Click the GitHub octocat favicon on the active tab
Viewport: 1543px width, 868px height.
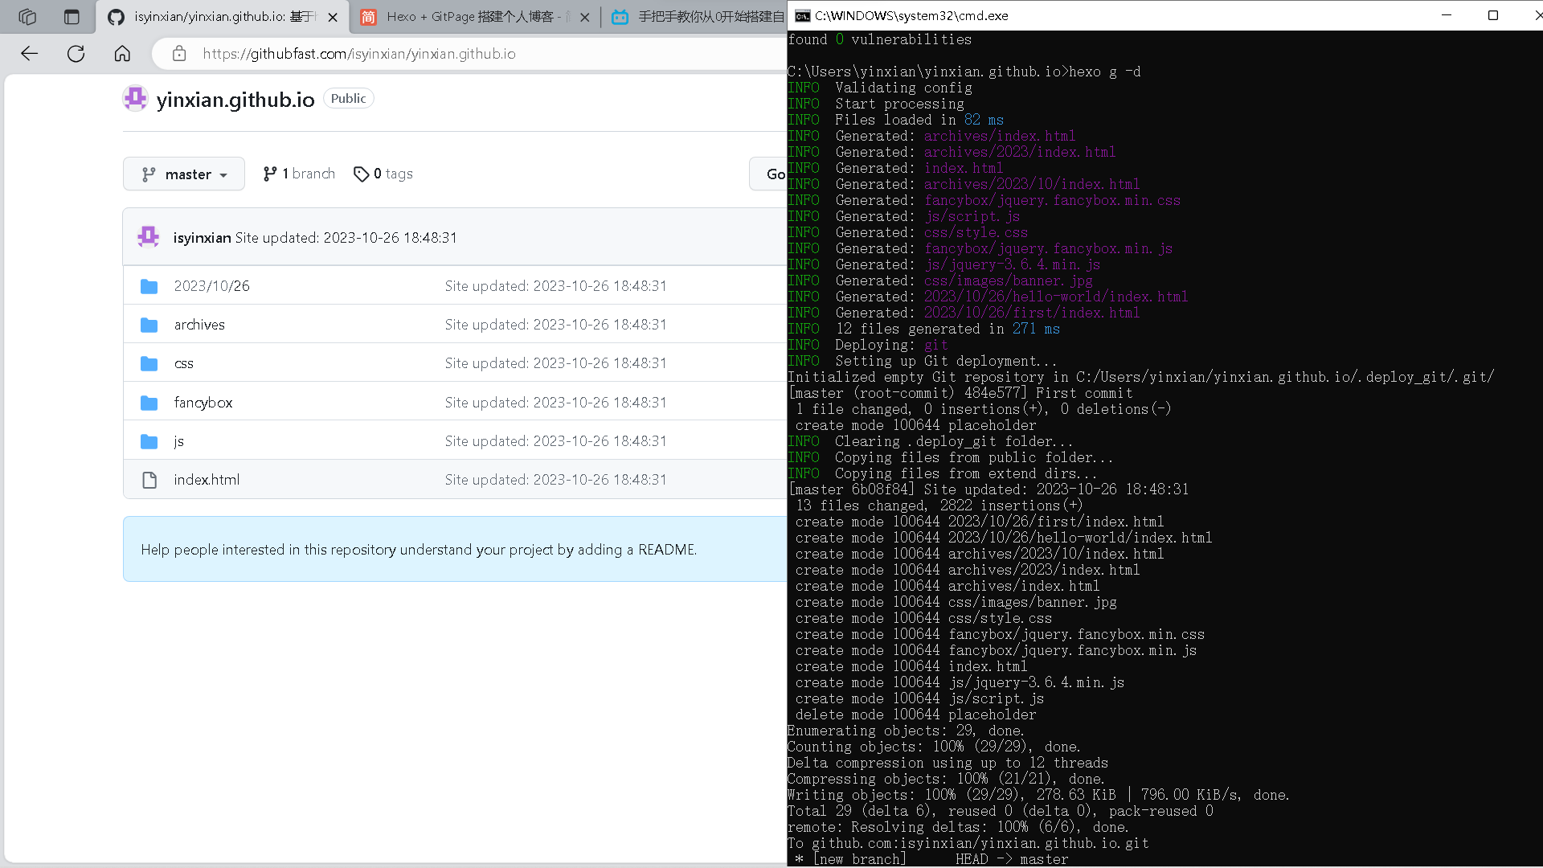click(x=115, y=16)
